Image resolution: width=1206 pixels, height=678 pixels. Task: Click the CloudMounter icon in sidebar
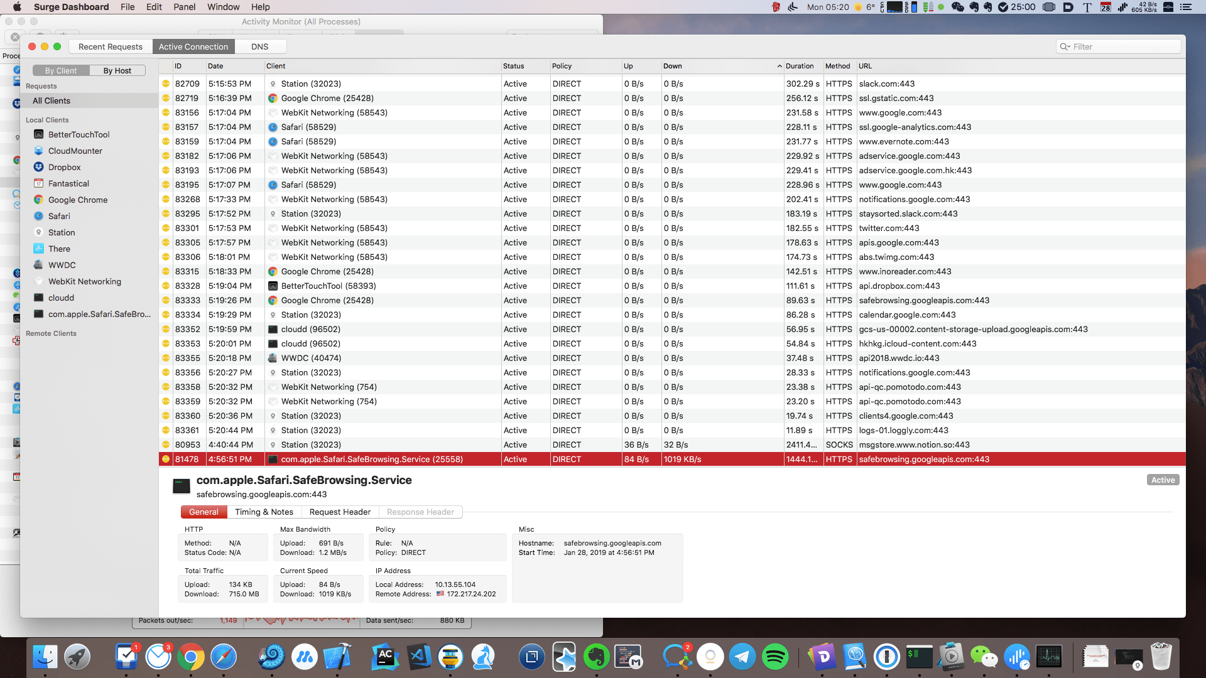pos(38,151)
